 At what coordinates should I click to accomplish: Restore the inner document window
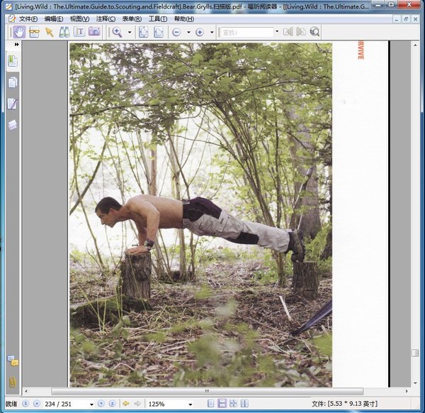406,19
